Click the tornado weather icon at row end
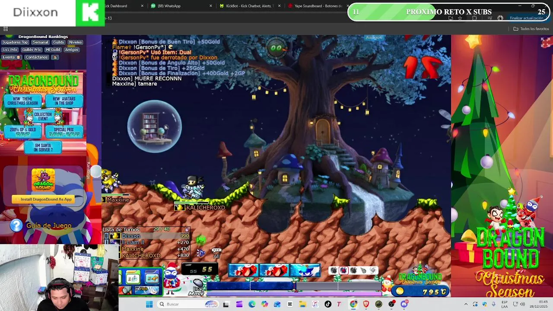Screen dimensions: 553x311 tap(373, 270)
